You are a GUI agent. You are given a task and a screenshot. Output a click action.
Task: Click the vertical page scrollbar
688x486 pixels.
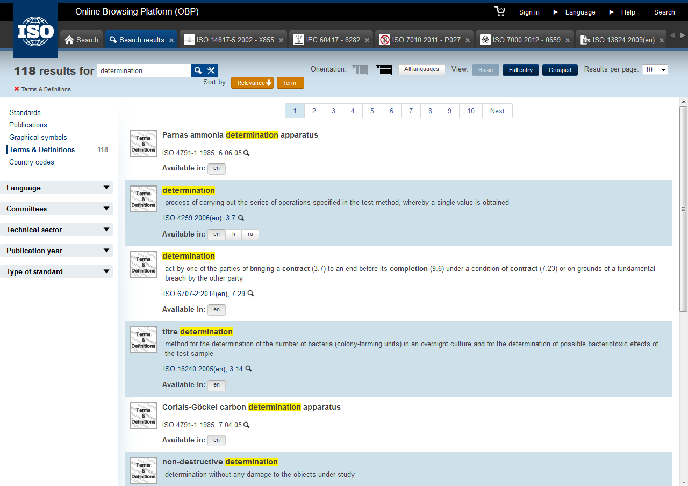(x=684, y=209)
